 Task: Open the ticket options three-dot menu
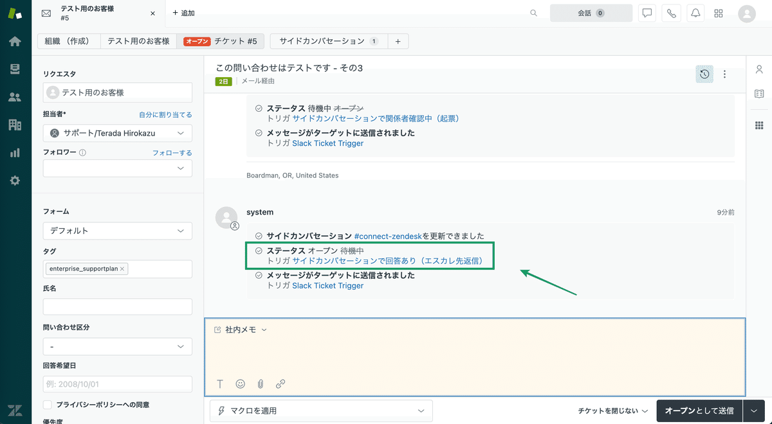point(724,74)
